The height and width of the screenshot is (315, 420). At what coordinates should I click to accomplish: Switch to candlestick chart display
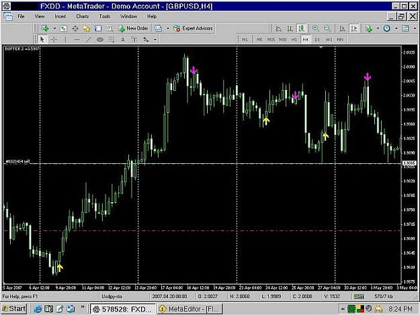[302, 28]
